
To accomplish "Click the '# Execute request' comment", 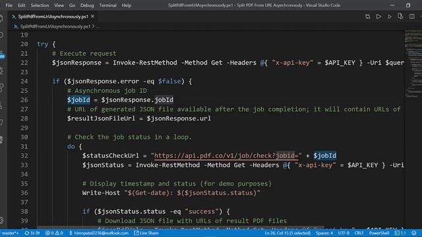I will [84, 53].
